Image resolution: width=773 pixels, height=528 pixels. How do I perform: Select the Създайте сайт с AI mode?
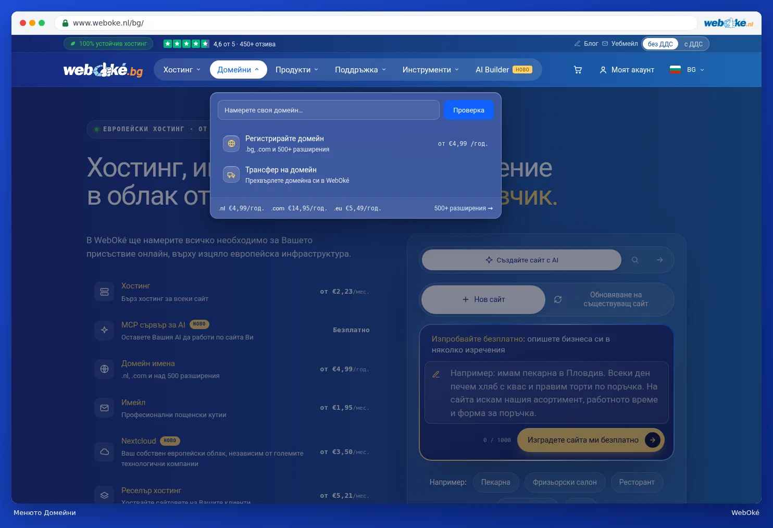coord(521,260)
